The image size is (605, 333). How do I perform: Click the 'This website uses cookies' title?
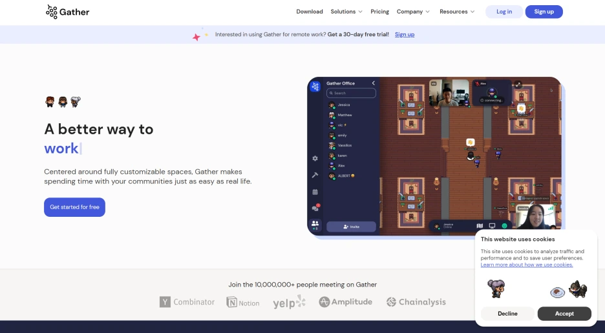[x=517, y=239]
